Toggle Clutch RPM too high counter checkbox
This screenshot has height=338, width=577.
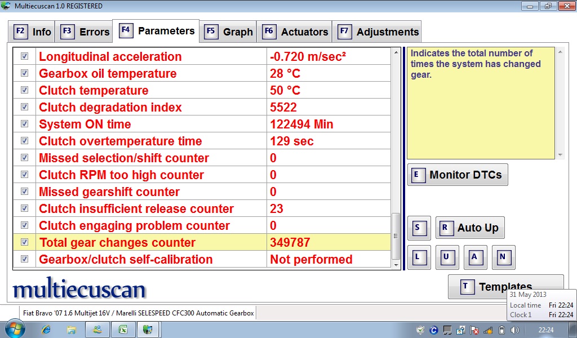[x=24, y=175]
